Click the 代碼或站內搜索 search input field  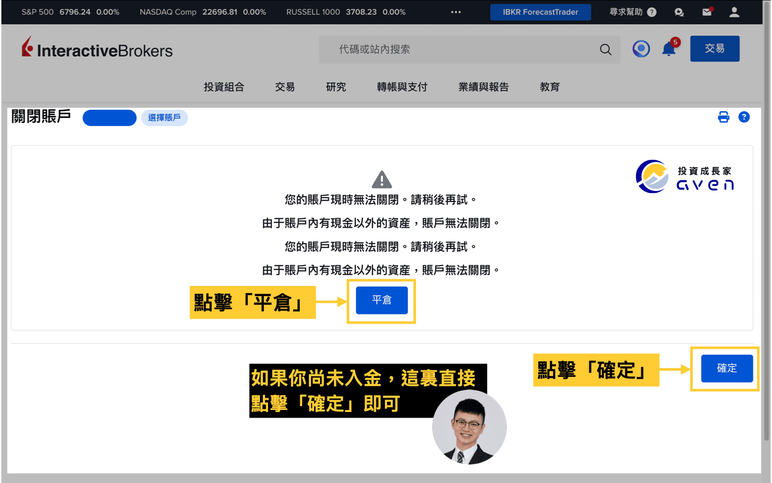click(460, 50)
